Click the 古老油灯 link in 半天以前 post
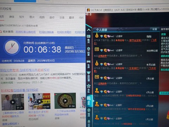 point(134,68)
